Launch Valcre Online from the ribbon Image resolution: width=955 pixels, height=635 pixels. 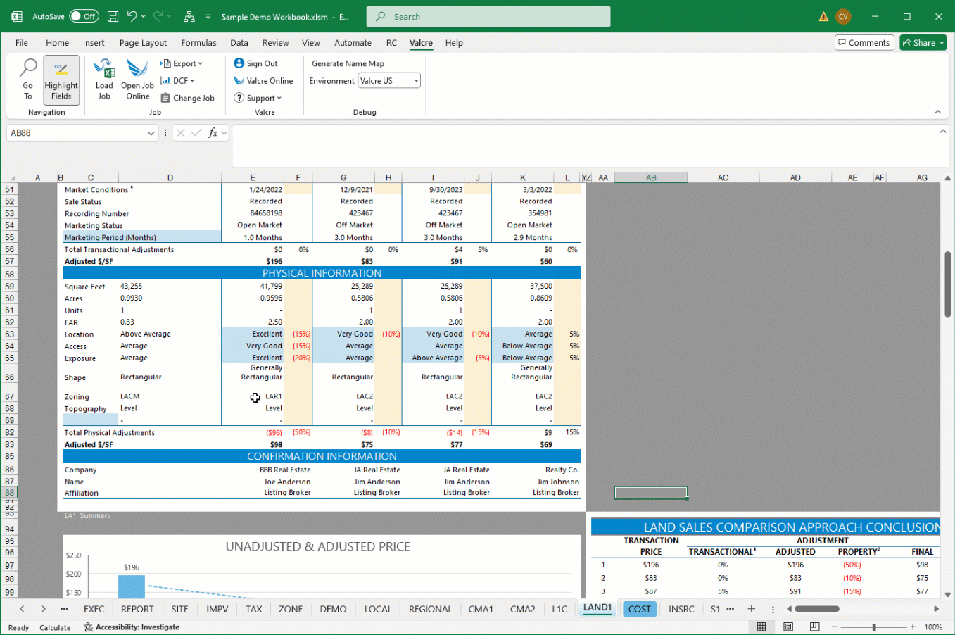(x=264, y=80)
